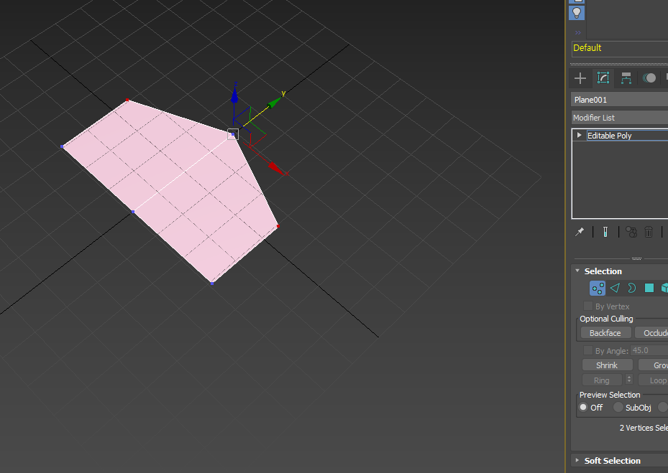Click the Plane001 object name field
The image size is (668, 473).
coord(619,100)
